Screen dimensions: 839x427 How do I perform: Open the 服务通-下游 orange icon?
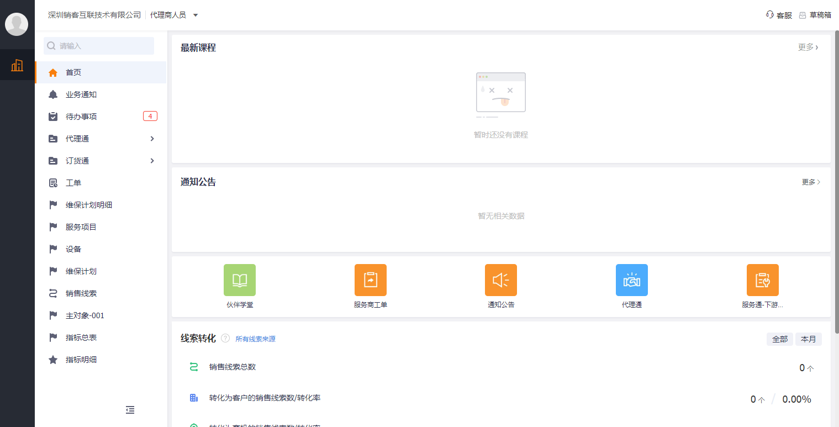[x=763, y=280]
